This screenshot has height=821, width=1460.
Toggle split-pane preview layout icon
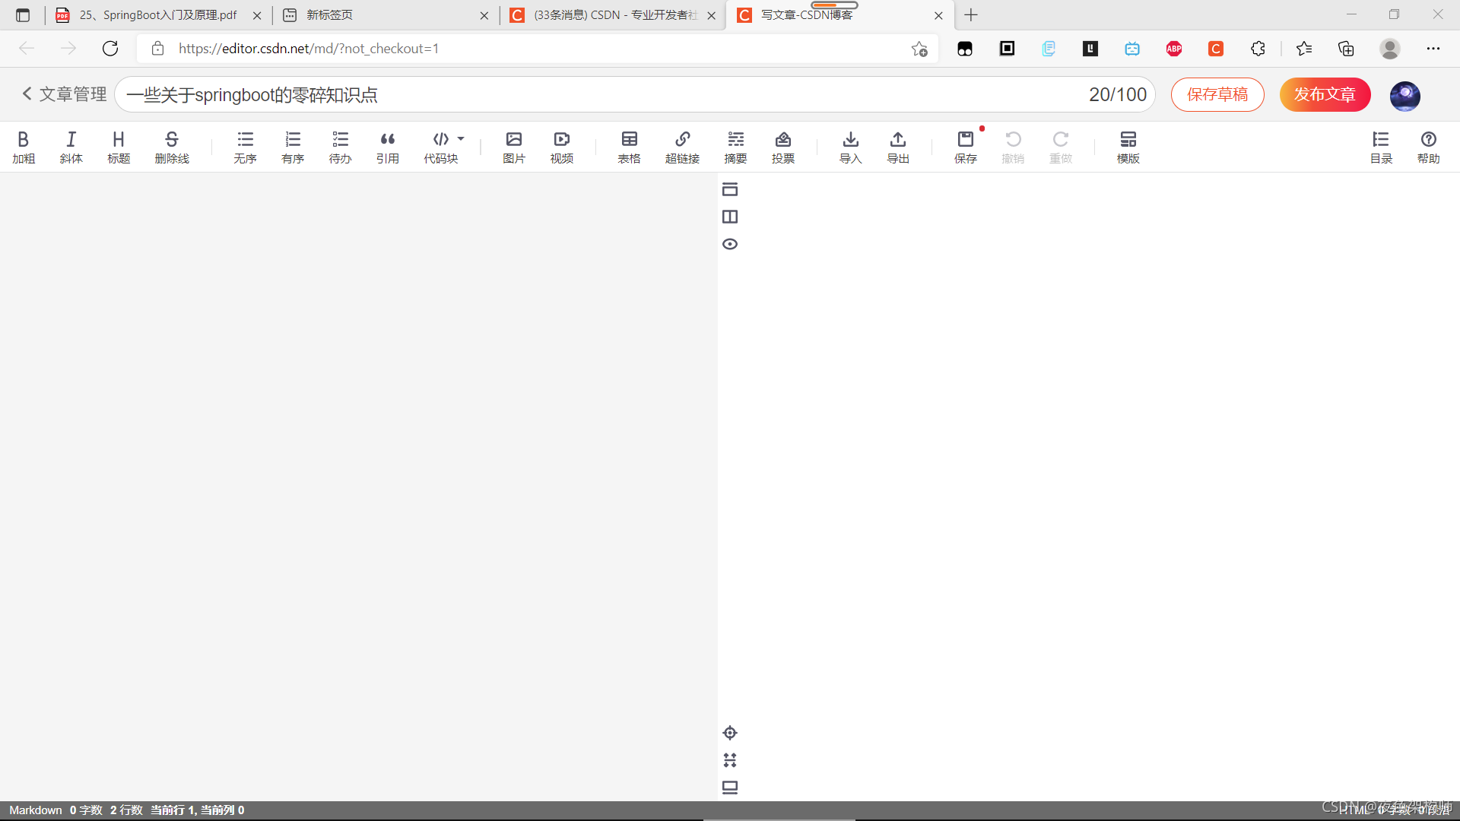[730, 217]
